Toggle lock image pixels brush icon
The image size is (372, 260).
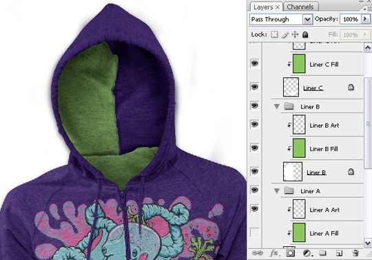[x=285, y=34]
